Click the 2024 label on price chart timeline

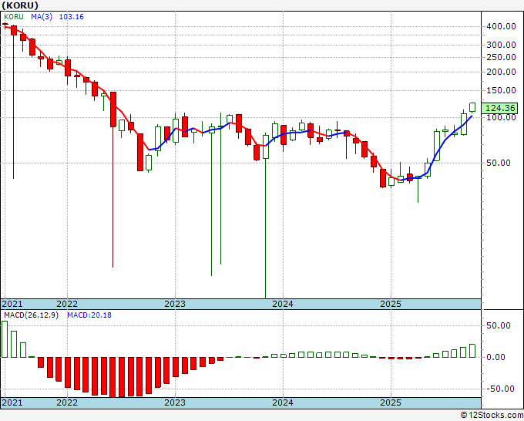tap(283, 304)
